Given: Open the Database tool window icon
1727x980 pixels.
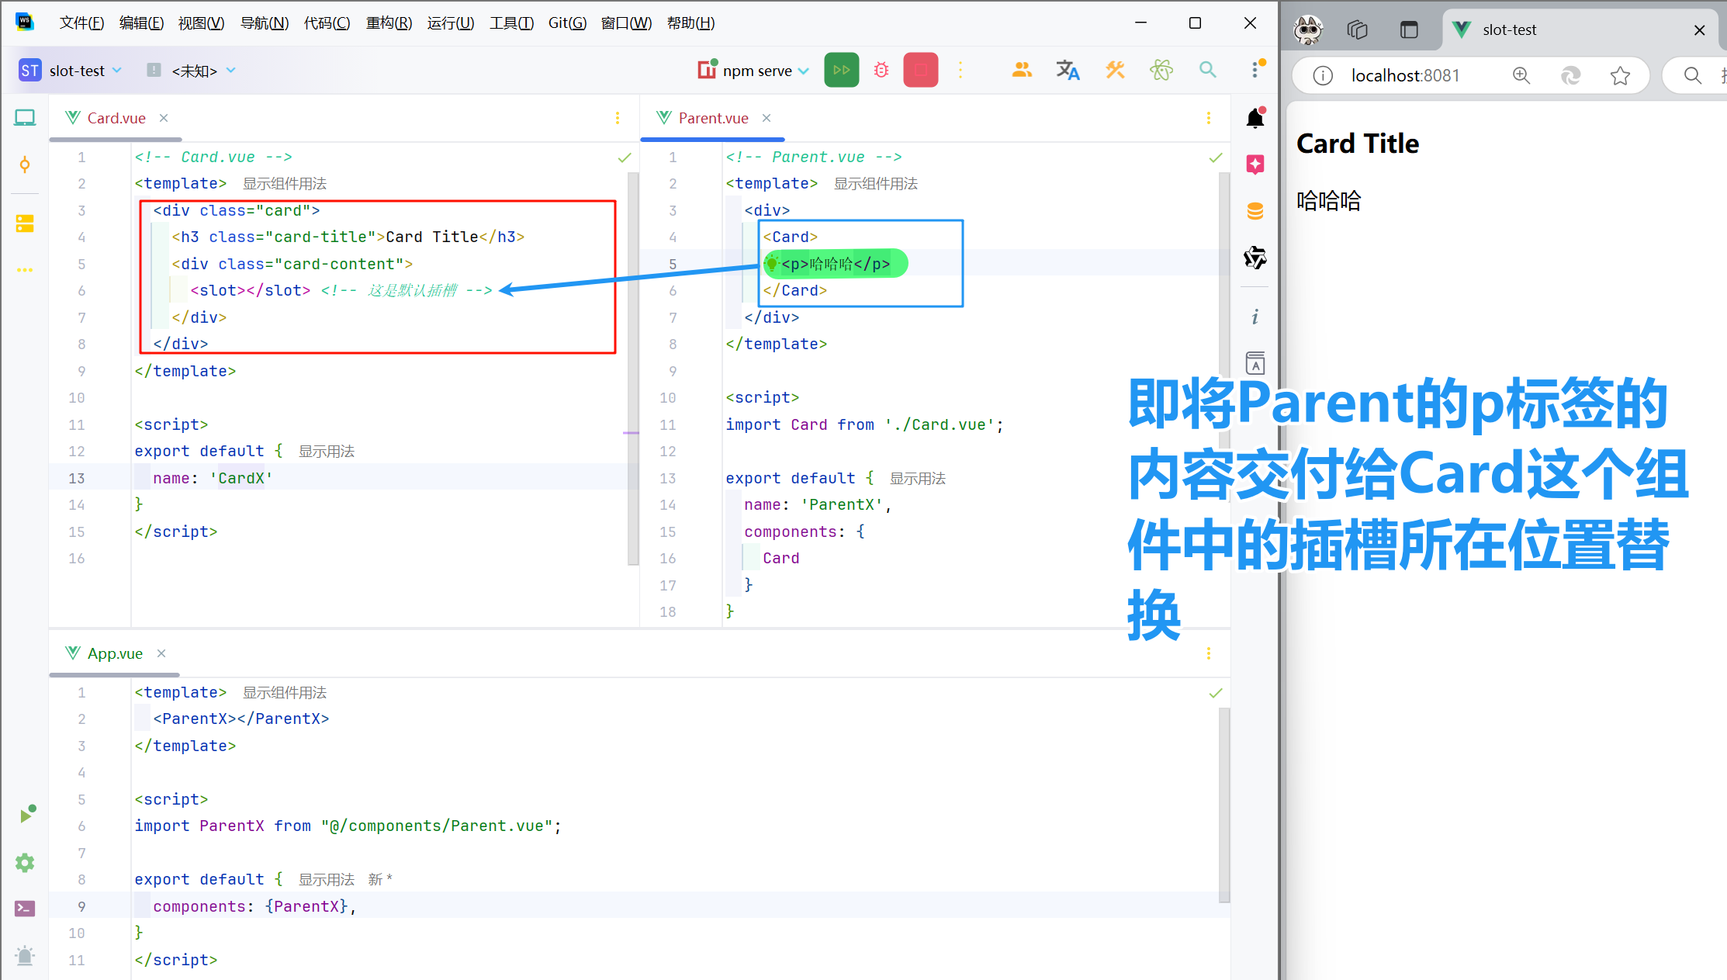Looking at the screenshot, I should (1255, 211).
